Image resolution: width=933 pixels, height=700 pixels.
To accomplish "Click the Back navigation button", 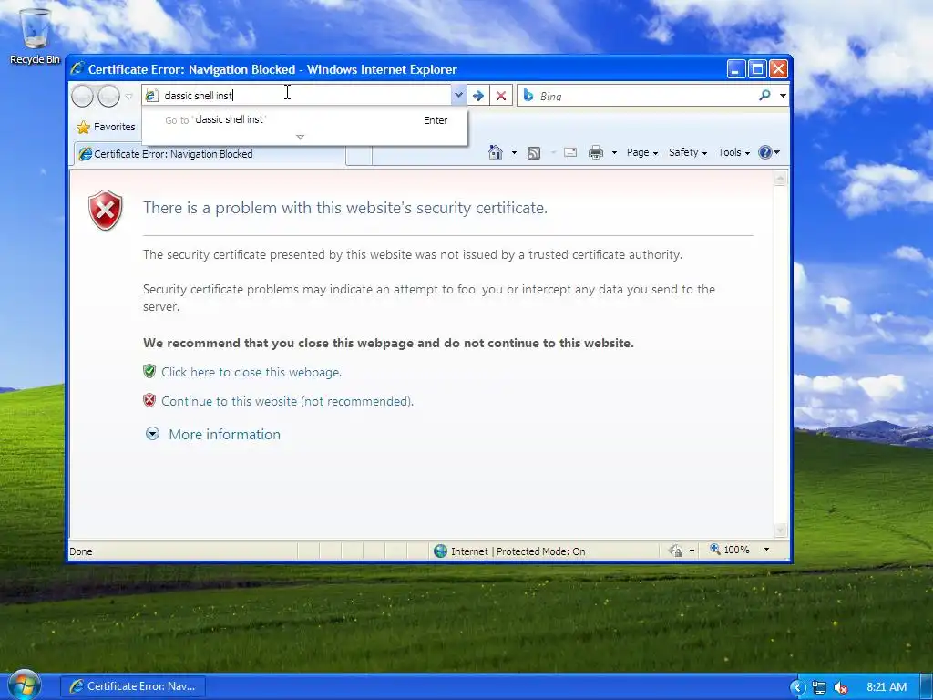I will coord(82,96).
